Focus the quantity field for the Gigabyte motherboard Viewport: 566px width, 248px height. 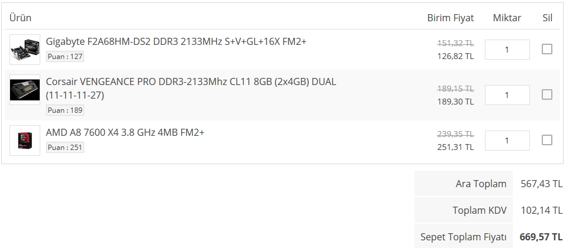[507, 50]
